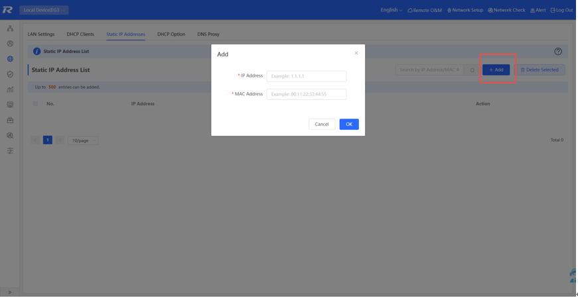Image resolution: width=578 pixels, height=298 pixels.
Task: Open the English language dropdown
Action: 391,10
